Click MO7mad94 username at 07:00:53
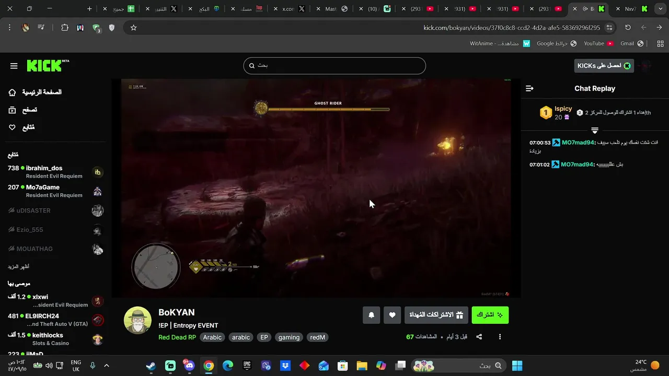The height and width of the screenshot is (376, 669). point(578,143)
